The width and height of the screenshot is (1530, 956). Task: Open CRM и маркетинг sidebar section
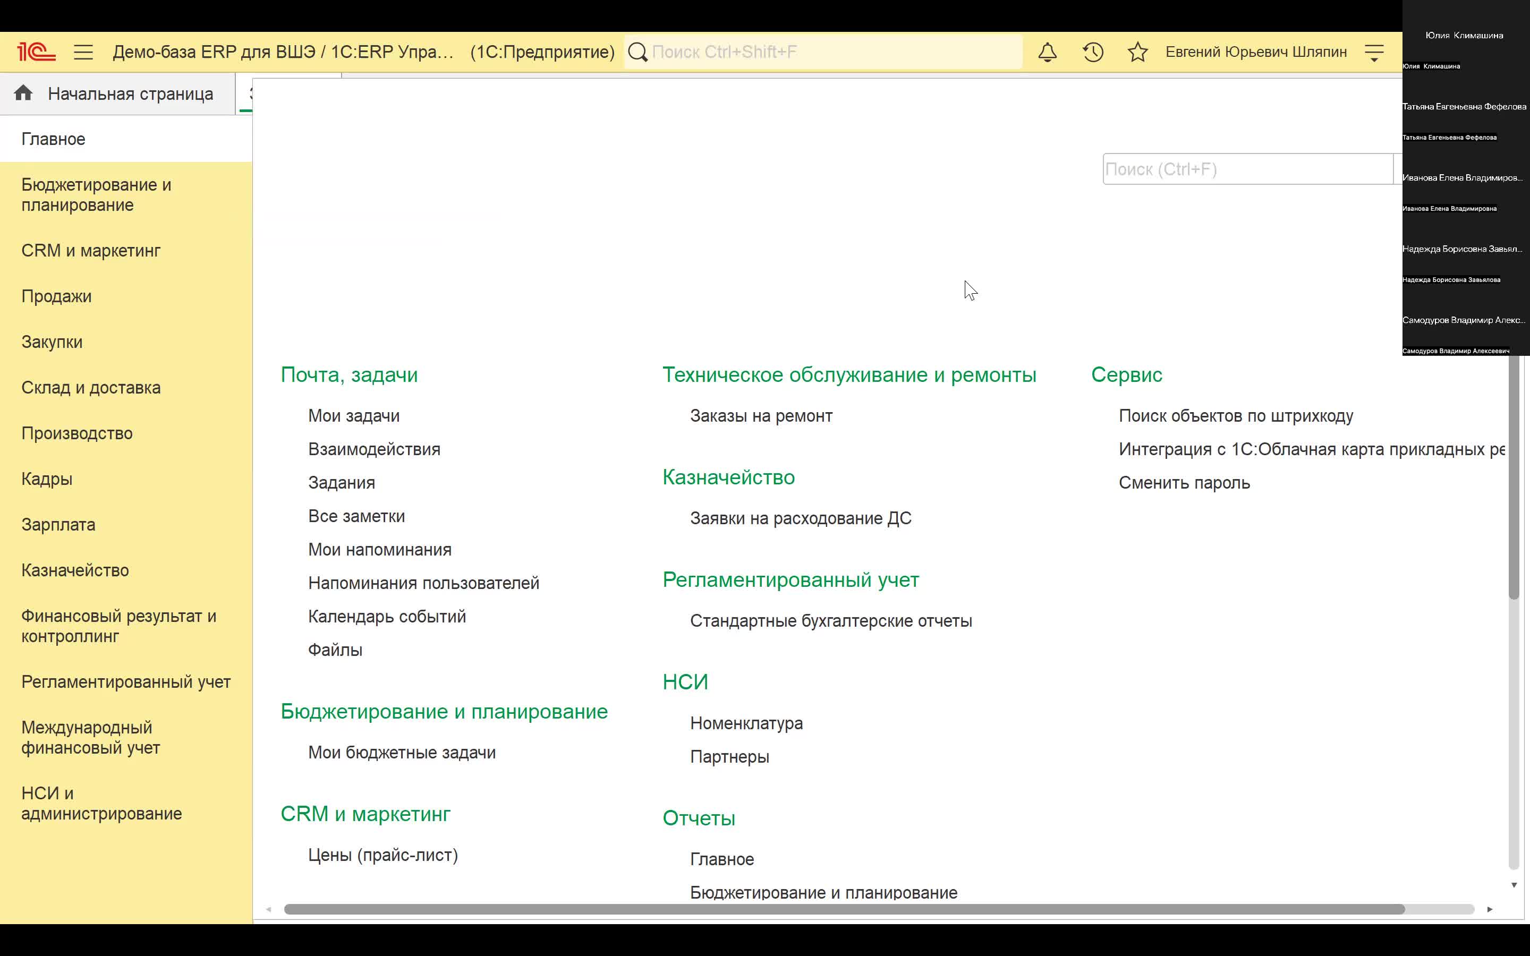pyautogui.click(x=126, y=250)
